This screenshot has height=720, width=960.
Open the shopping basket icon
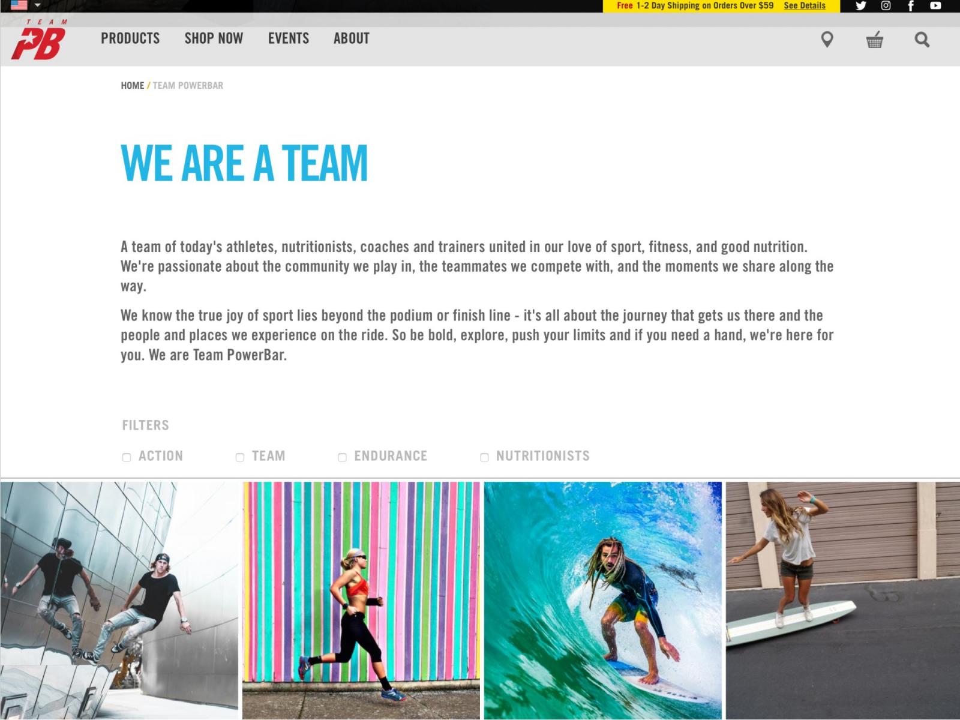(x=875, y=40)
